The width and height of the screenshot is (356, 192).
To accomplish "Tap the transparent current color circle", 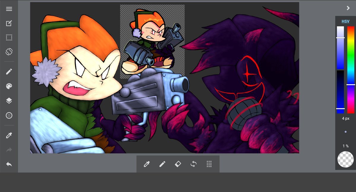I will (x=346, y=159).
